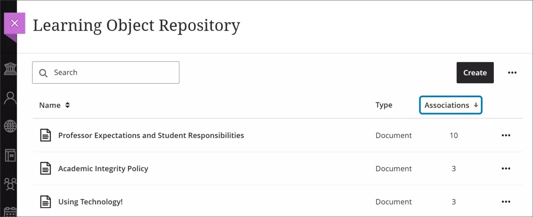Click the document icon for Using Technology!
533x217 pixels.
coord(45,202)
